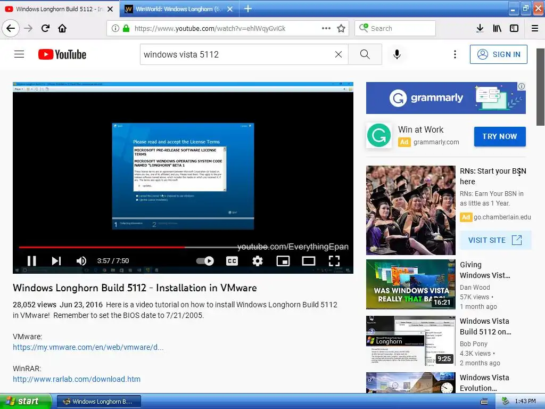Bookmark this page with the star icon
The image size is (545, 409).
pos(341,28)
